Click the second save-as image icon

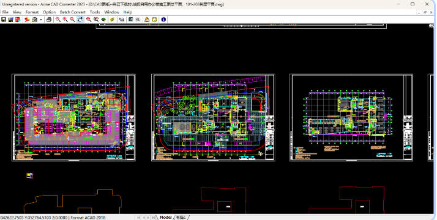(x=11, y=20)
